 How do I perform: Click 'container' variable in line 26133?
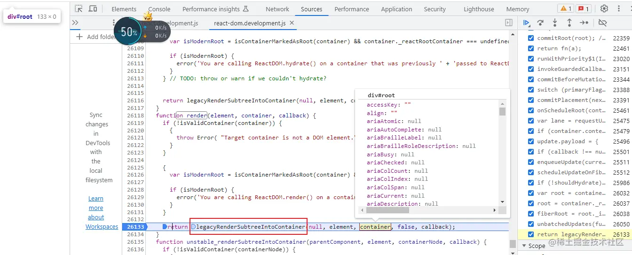(375, 227)
